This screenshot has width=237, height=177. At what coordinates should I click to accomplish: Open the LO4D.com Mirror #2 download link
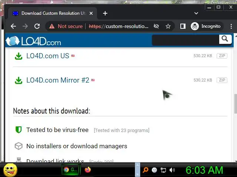[x=58, y=80]
